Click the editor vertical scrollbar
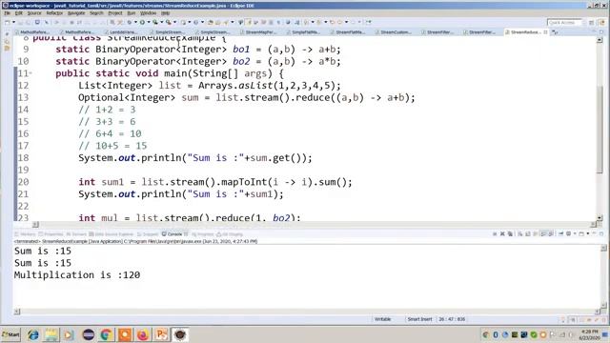Screen dimensions: 610x343 [x=600, y=129]
